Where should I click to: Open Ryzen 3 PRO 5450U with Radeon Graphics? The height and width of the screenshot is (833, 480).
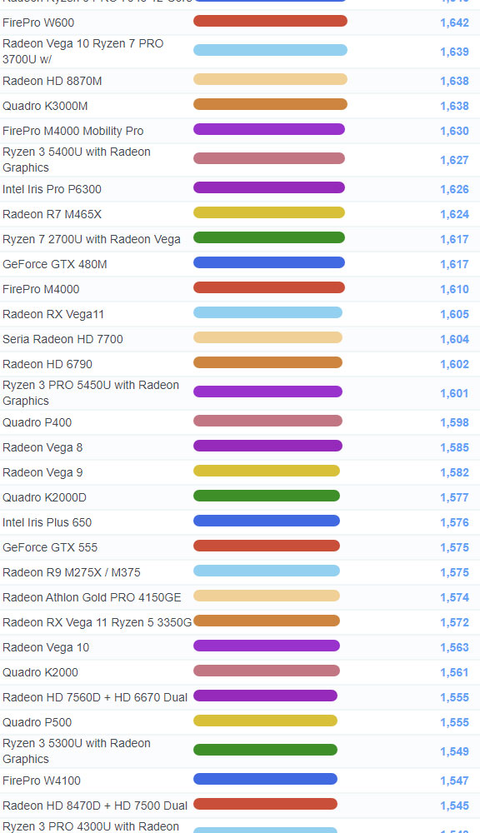[91, 393]
